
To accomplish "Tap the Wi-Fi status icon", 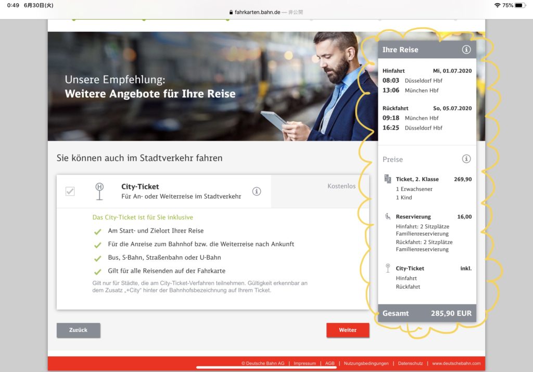I will [497, 5].
